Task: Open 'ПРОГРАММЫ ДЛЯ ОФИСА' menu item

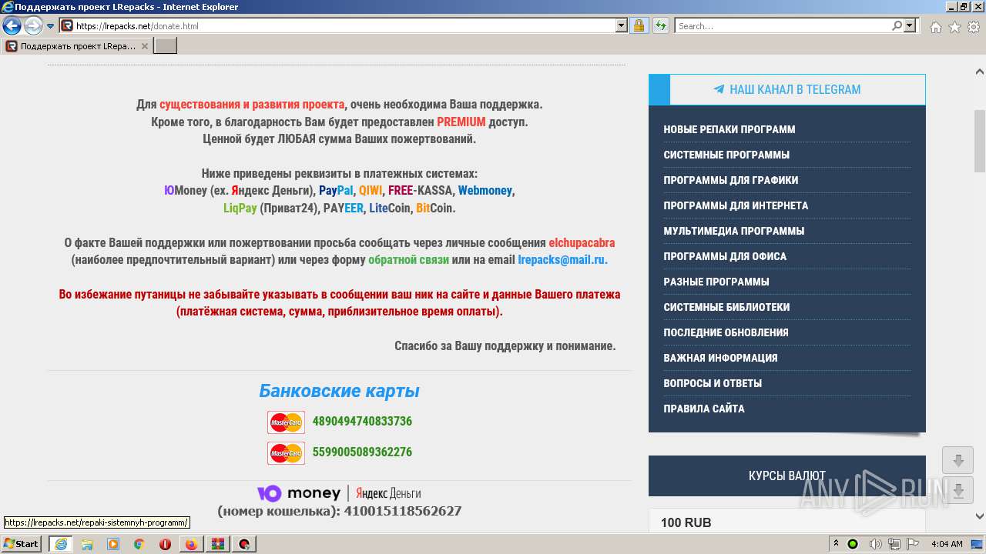Action: pyautogui.click(x=725, y=256)
